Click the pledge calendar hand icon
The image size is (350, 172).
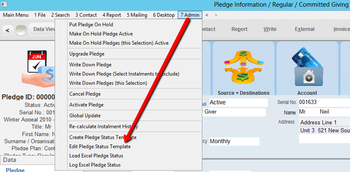pos(38,67)
